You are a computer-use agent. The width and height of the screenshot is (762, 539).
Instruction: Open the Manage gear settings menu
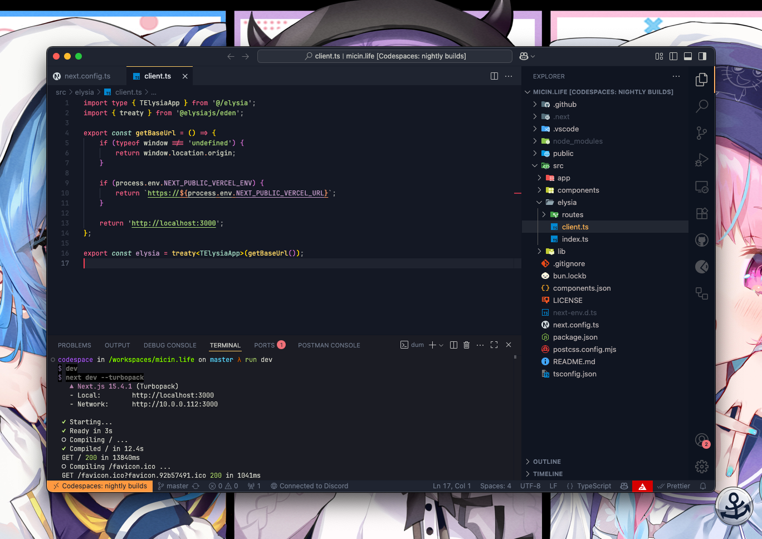point(702,467)
